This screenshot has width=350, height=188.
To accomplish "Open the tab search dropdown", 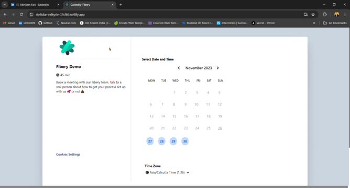I will (x=5, y=5).
